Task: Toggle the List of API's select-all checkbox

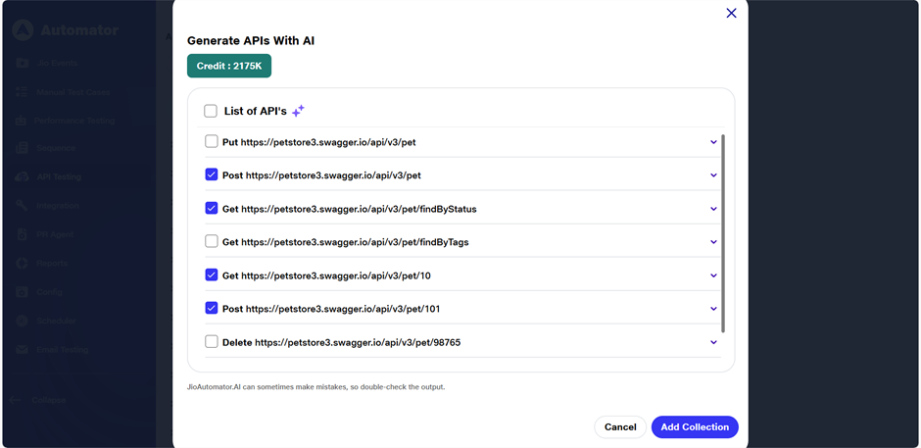Action: [x=211, y=111]
